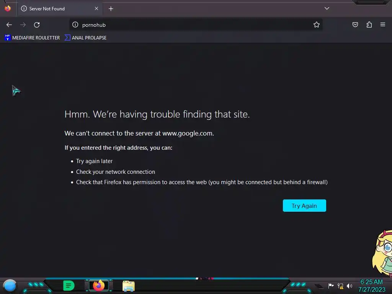Click the Try Again button
Viewport: 392px width, 294px height.
pos(304,206)
